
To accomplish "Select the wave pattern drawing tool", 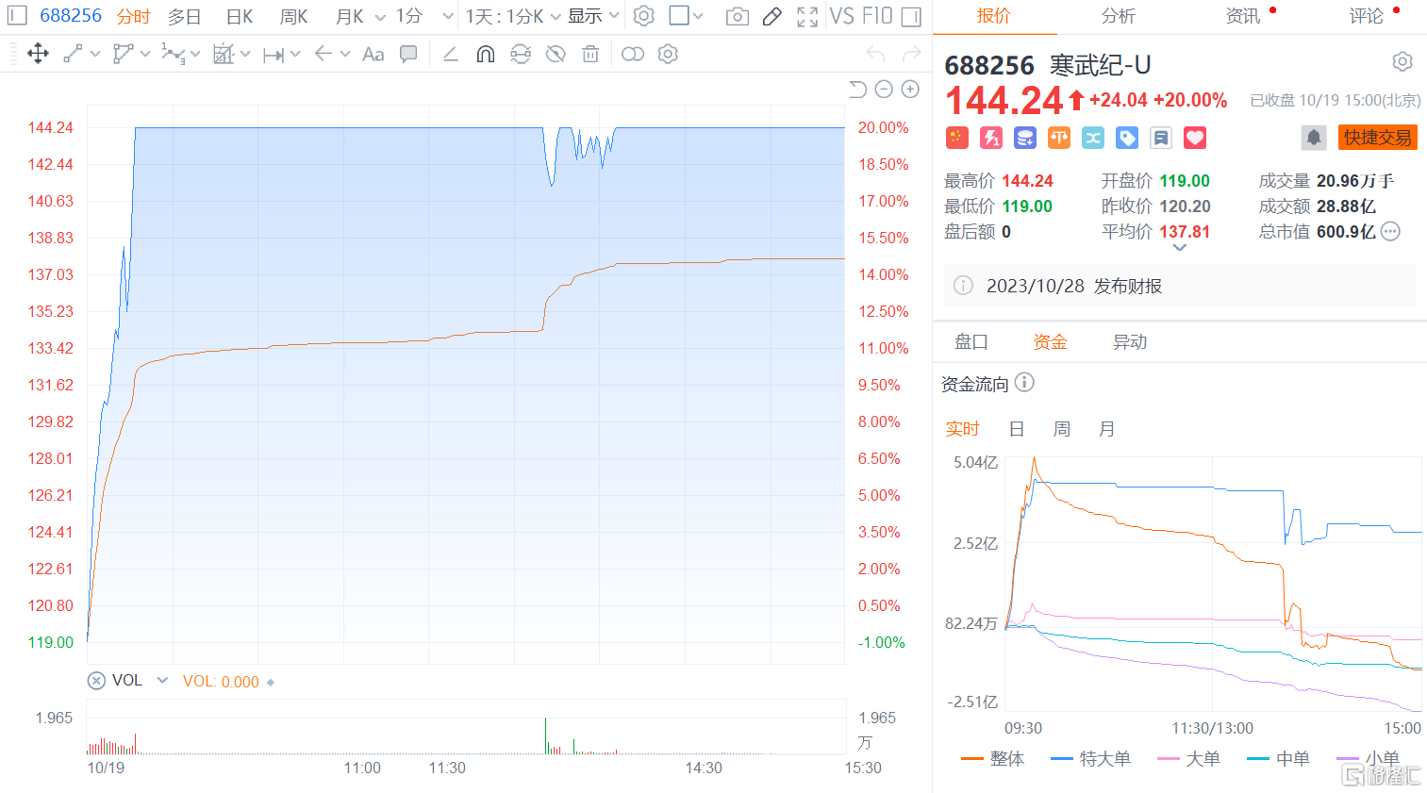I will (x=173, y=54).
